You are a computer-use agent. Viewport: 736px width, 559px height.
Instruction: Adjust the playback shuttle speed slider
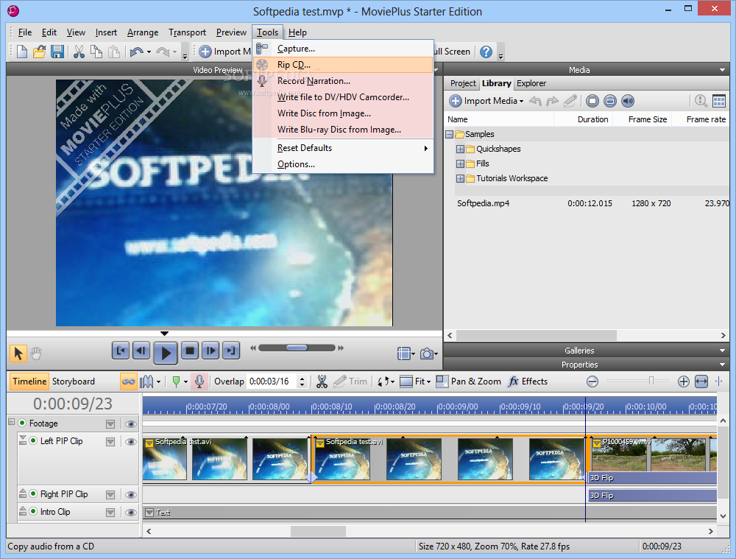[x=297, y=348]
